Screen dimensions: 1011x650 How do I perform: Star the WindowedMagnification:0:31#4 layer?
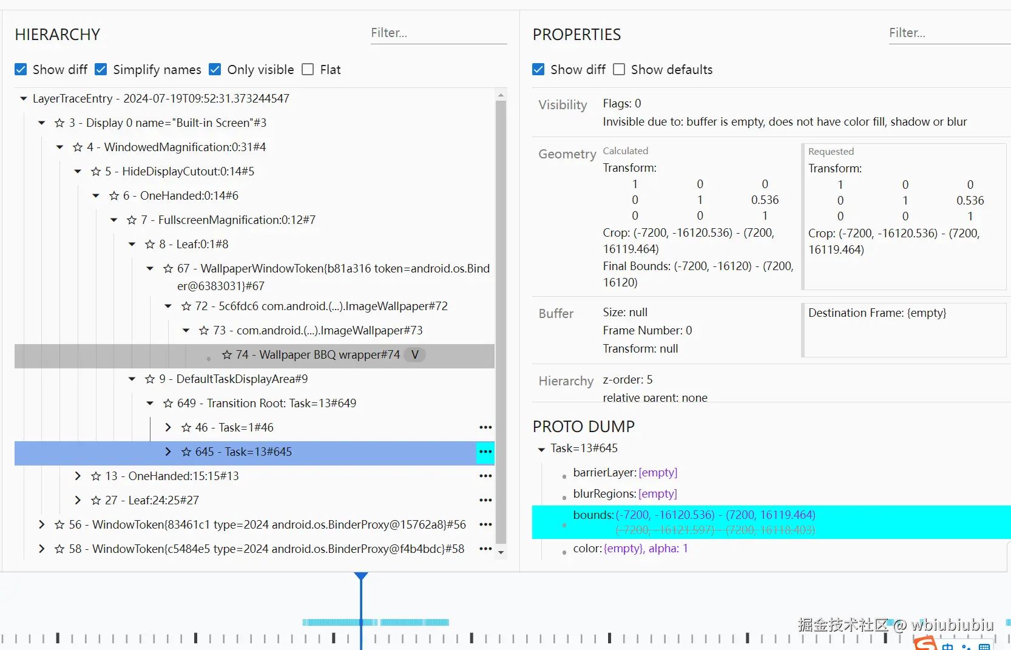click(78, 147)
